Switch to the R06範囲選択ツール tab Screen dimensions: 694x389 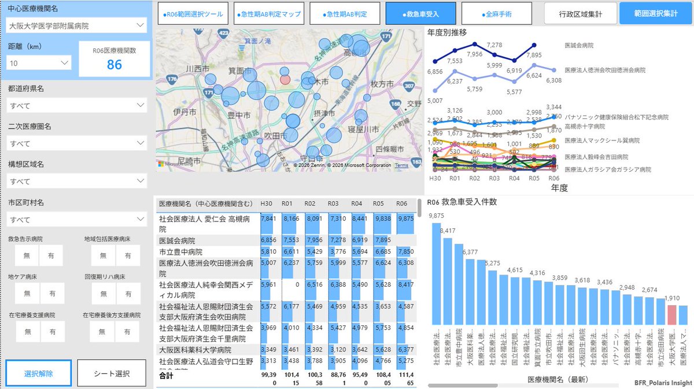pyautogui.click(x=193, y=13)
